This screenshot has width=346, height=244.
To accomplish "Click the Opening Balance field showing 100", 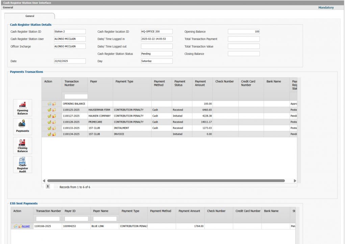I will pos(244,31).
